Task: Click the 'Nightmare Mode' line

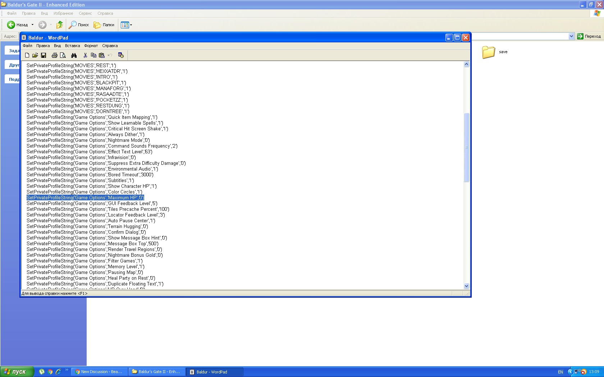Action: [x=88, y=140]
